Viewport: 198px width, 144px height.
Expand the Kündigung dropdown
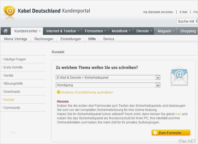point(108,85)
